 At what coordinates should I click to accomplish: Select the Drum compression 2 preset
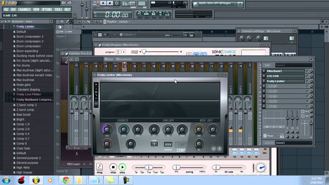30,36
